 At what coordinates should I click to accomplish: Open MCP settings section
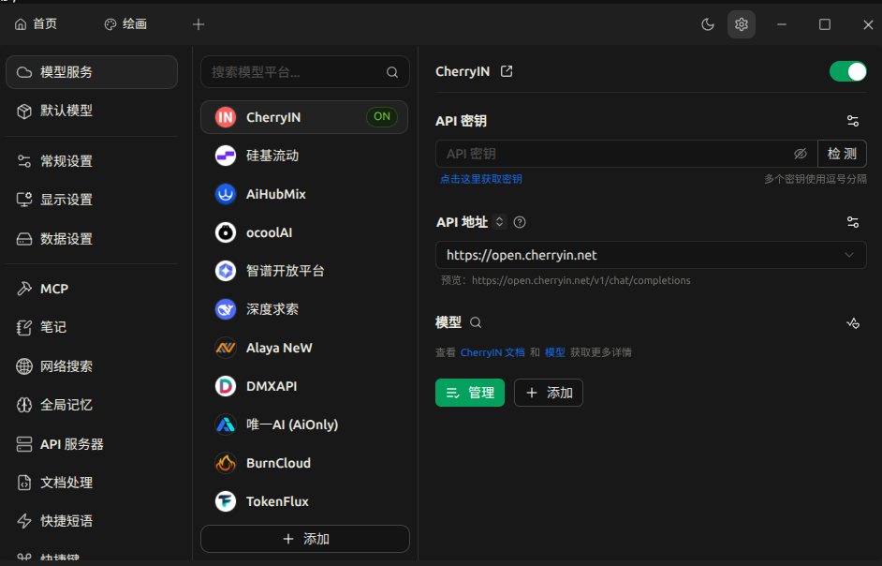click(92, 289)
